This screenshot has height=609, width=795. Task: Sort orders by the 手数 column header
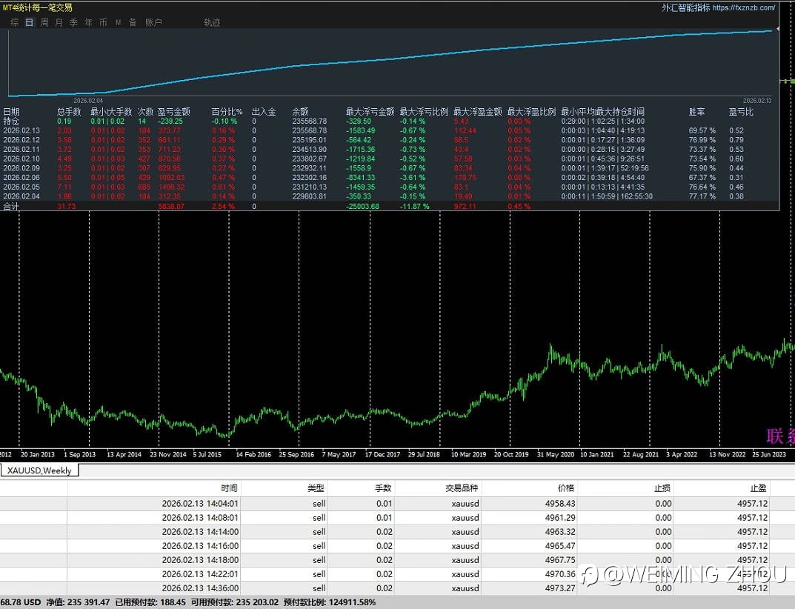[x=382, y=488]
